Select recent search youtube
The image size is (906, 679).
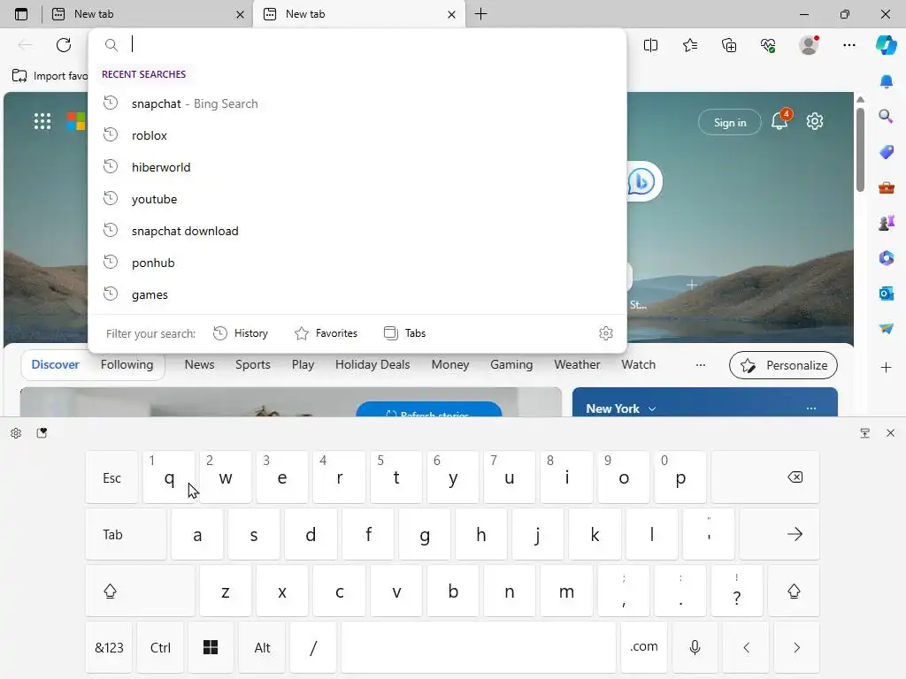(357, 199)
